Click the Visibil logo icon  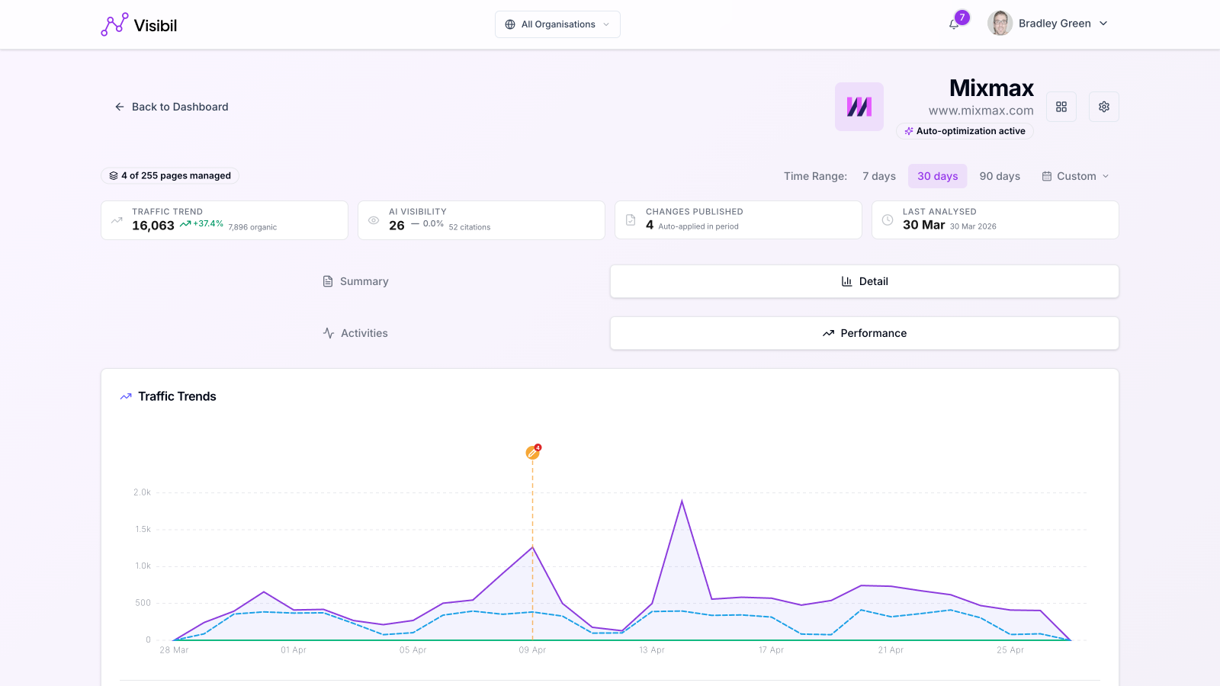(x=114, y=24)
